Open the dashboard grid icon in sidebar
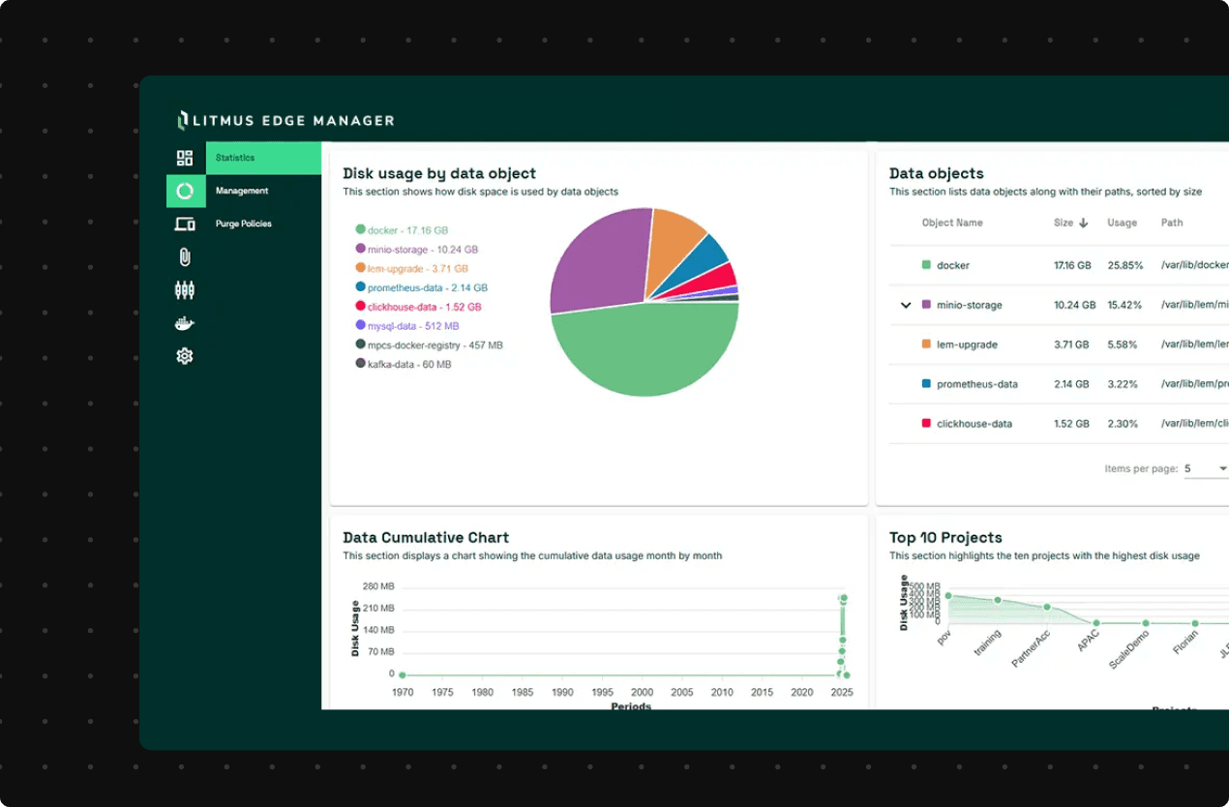Viewport: 1229px width, 807px height. (x=184, y=157)
